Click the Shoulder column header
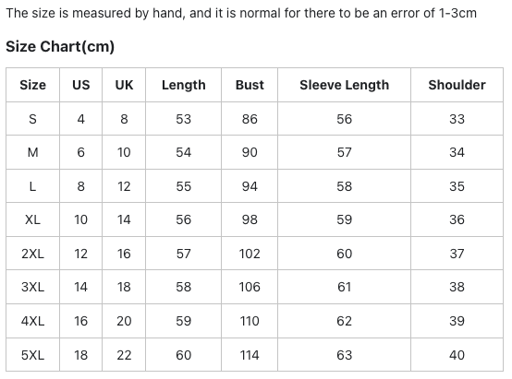Image resolution: width=512 pixels, height=379 pixels. tap(457, 85)
